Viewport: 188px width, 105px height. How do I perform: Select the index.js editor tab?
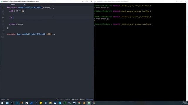13,5
